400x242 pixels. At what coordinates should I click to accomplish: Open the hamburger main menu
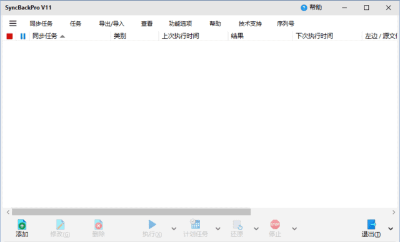point(13,24)
